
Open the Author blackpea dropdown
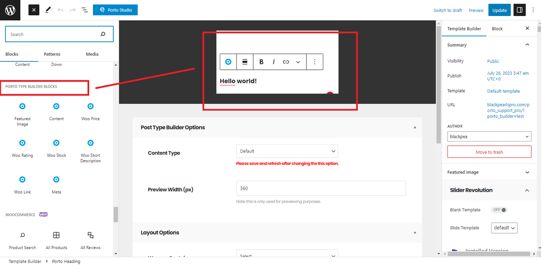pos(489,137)
